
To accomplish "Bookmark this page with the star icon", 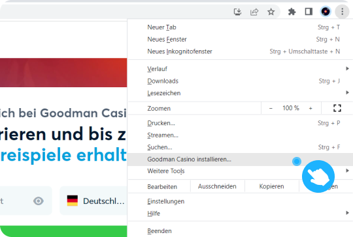I will 271,12.
